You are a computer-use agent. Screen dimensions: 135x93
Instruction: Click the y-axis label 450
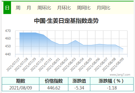point(8,46)
